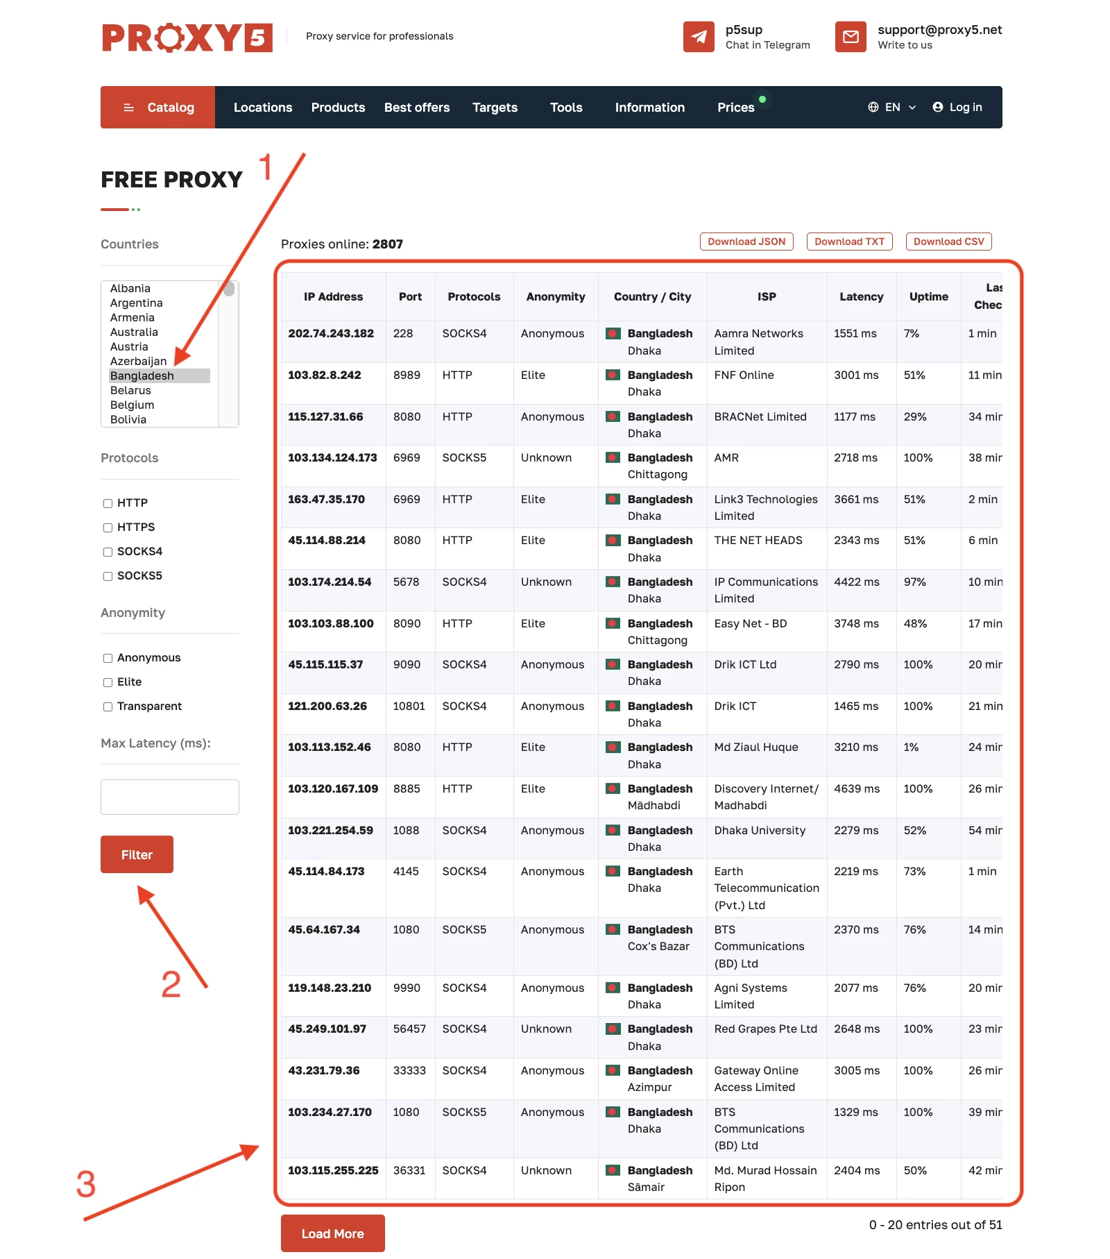Click the Bangladesh flag in the first row
Screen dimensions: 1110x1259
click(x=613, y=334)
